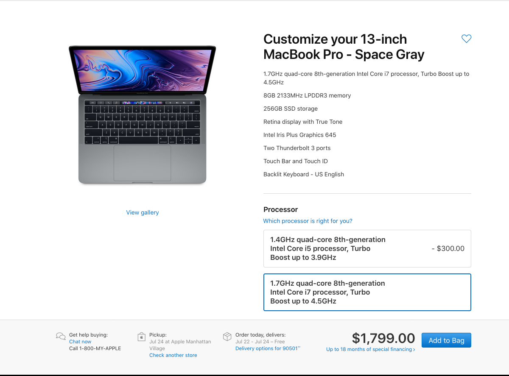
Task: Click the heart favorite icon
Action: pyautogui.click(x=466, y=39)
